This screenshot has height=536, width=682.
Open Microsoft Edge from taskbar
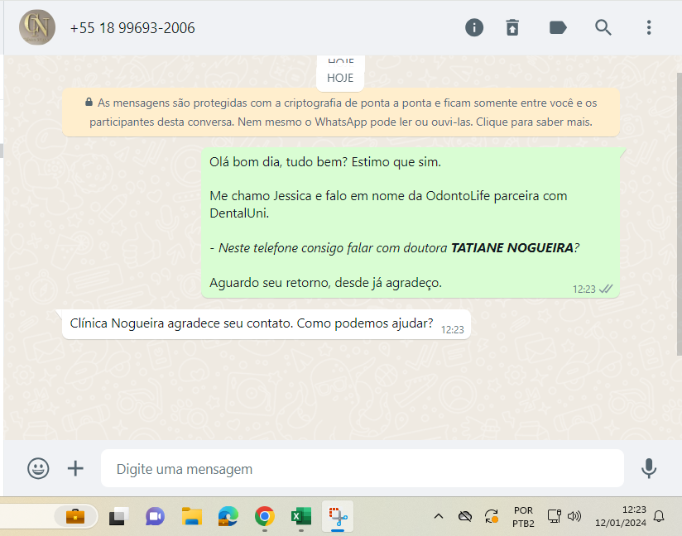coord(228,516)
